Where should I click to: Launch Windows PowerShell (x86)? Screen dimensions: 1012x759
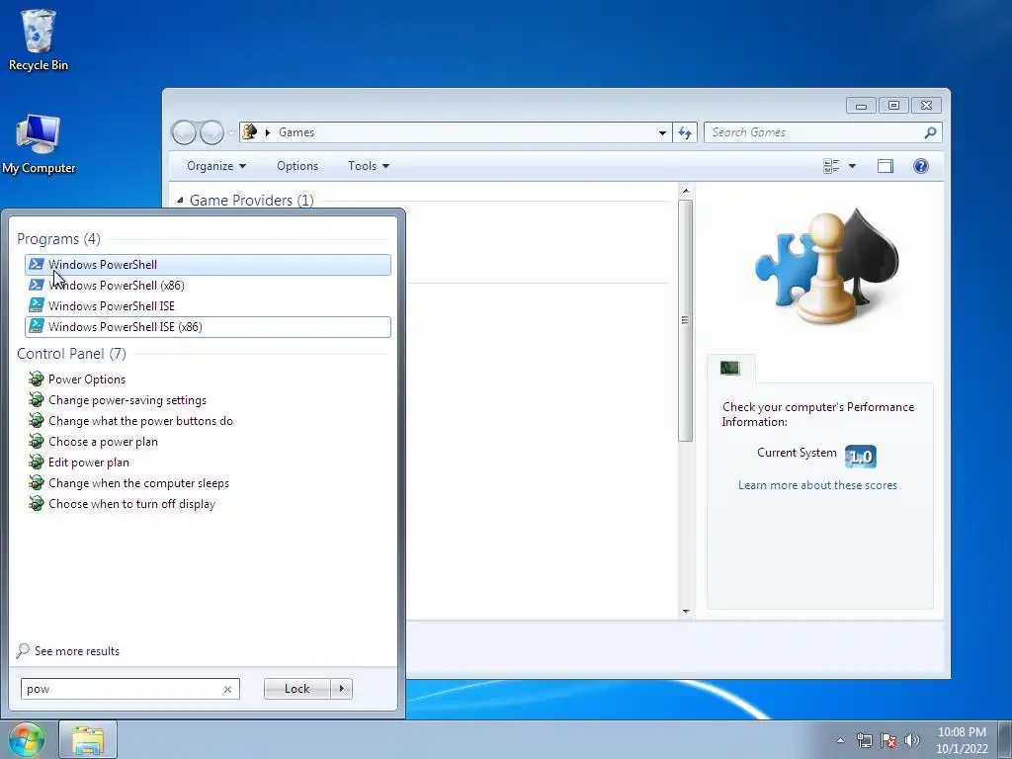pyautogui.click(x=208, y=286)
